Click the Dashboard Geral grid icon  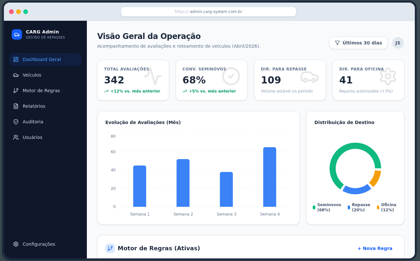coord(16,59)
